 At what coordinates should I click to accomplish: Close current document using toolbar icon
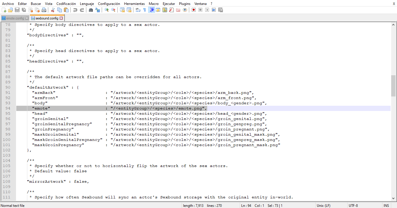31,10
